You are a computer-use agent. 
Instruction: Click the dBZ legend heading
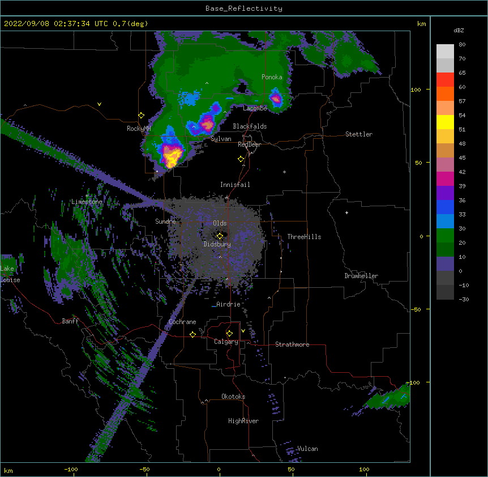pyautogui.click(x=459, y=30)
